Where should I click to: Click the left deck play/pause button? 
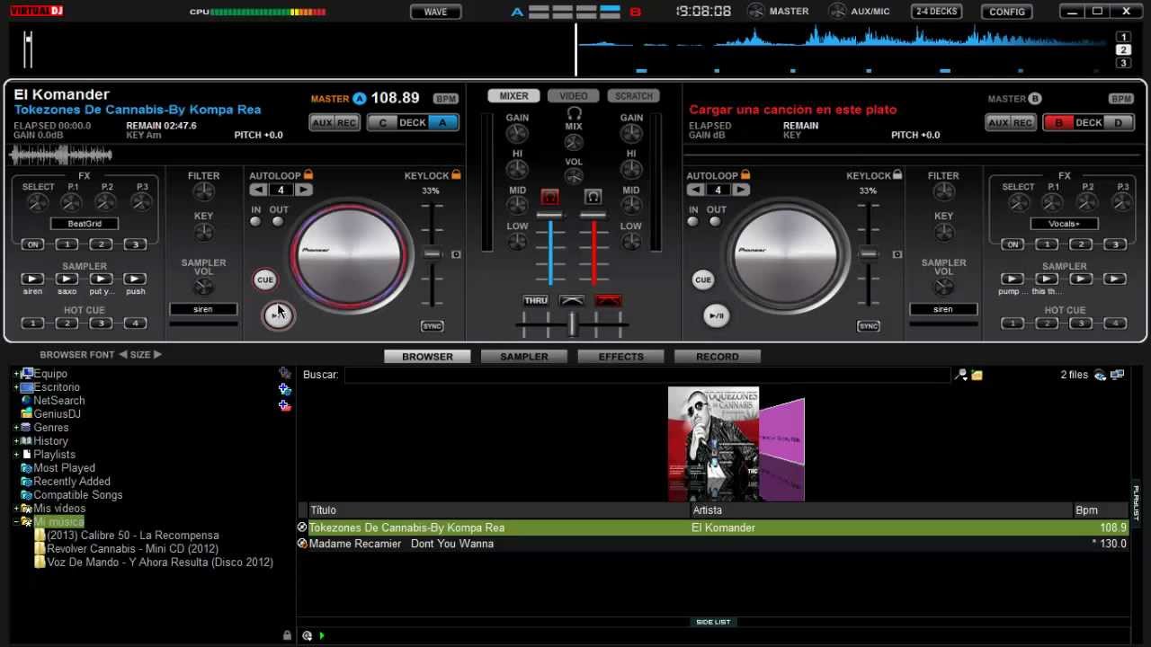(x=278, y=315)
